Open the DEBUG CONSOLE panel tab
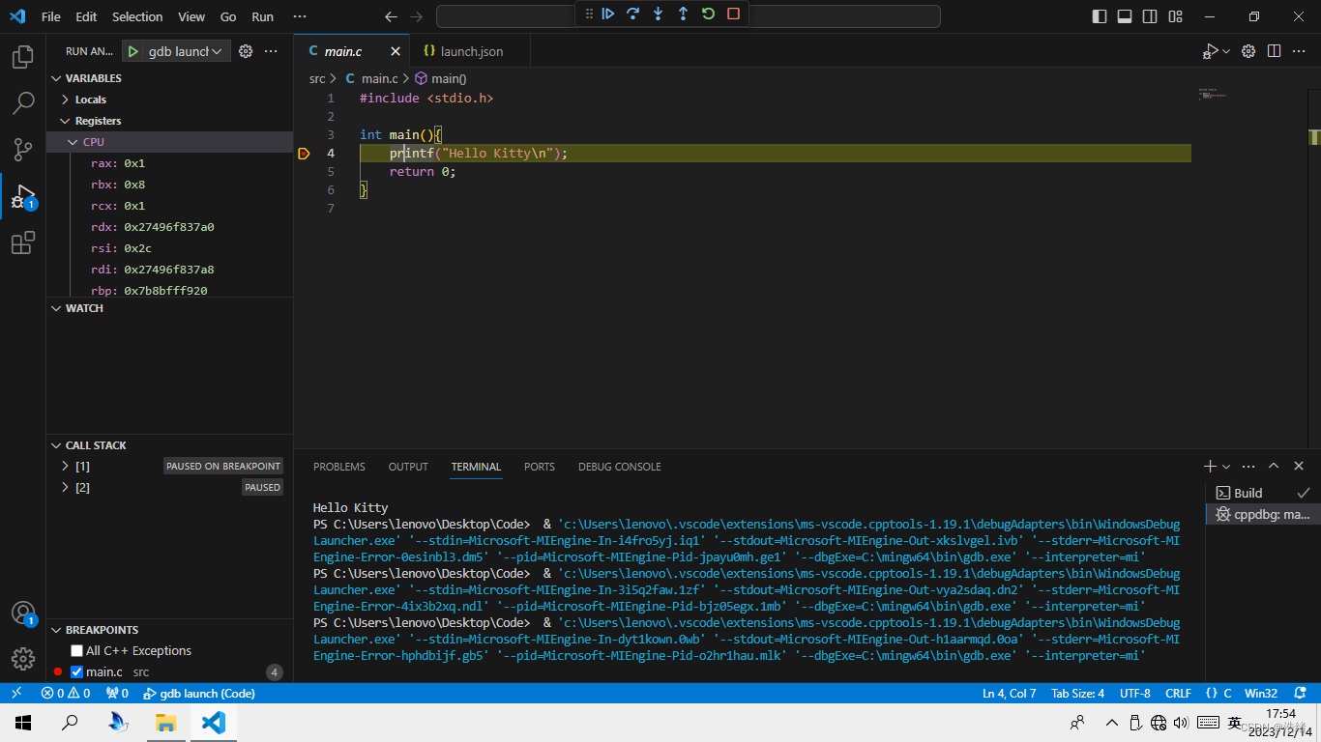 point(619,467)
